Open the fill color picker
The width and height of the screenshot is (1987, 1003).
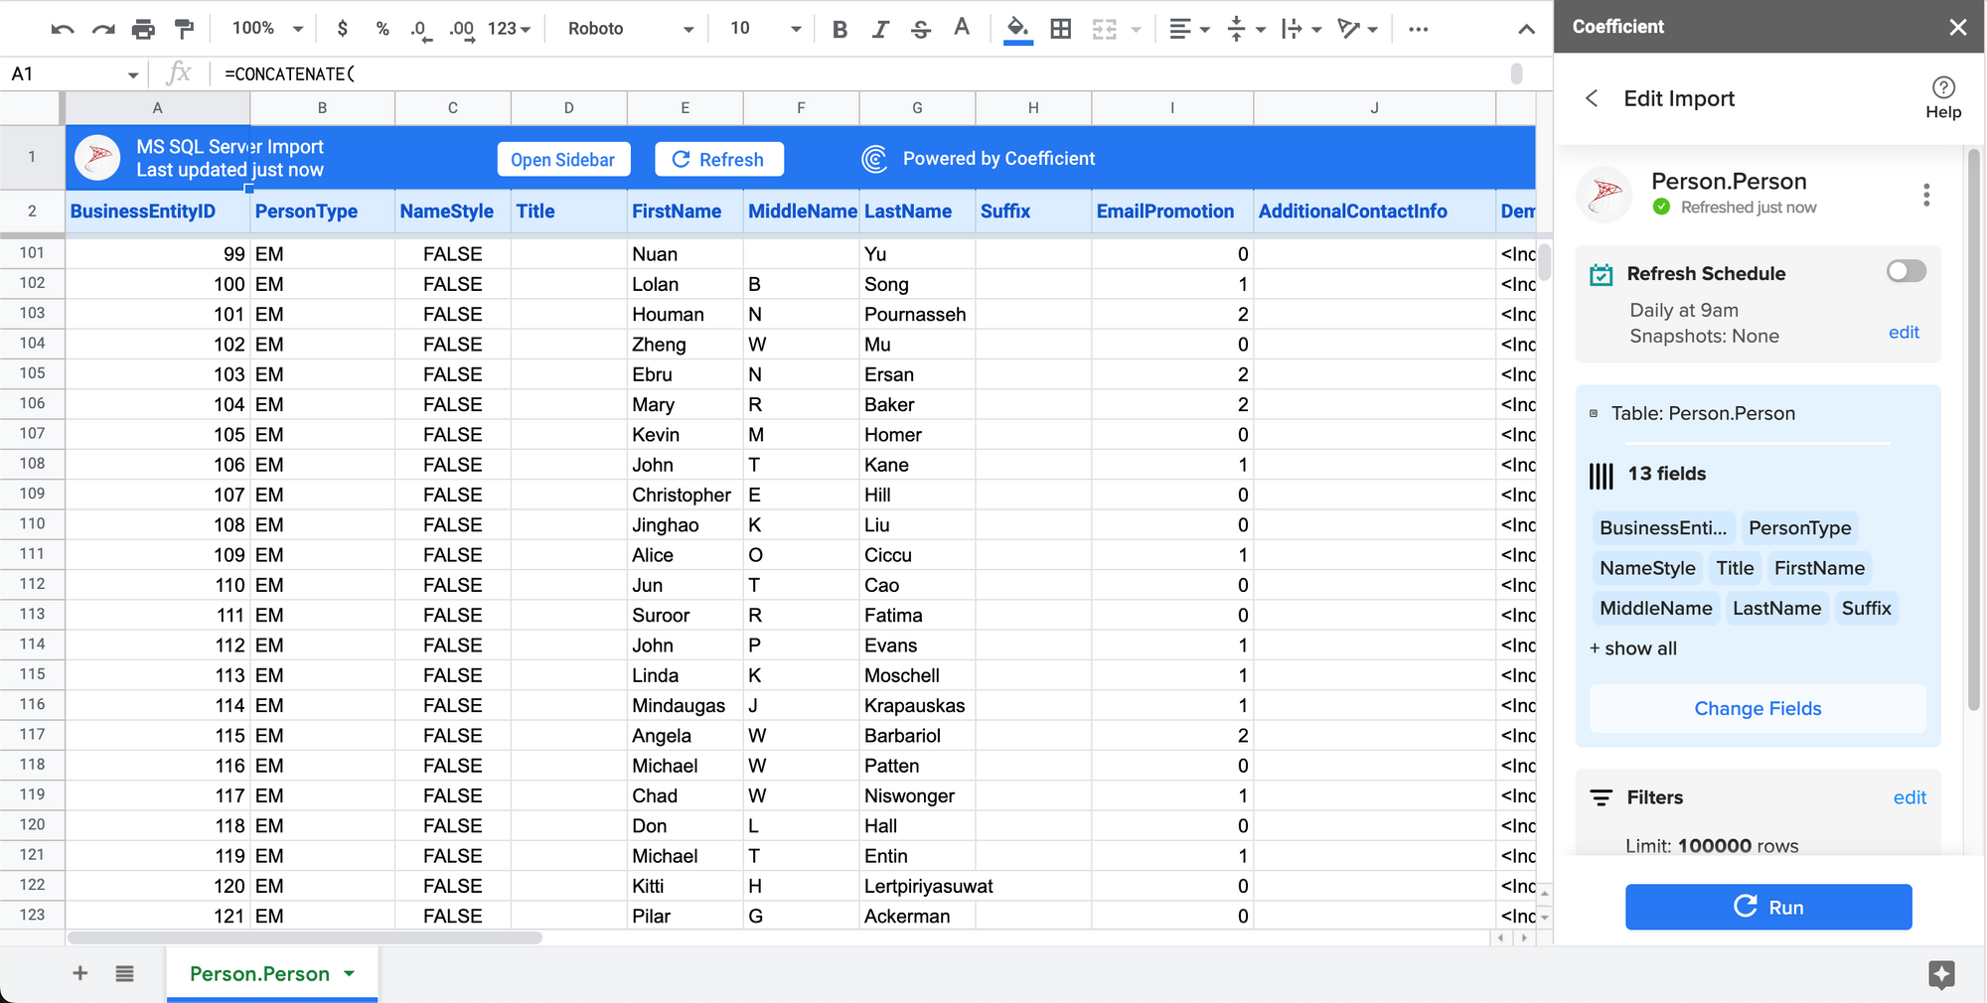tap(1018, 29)
